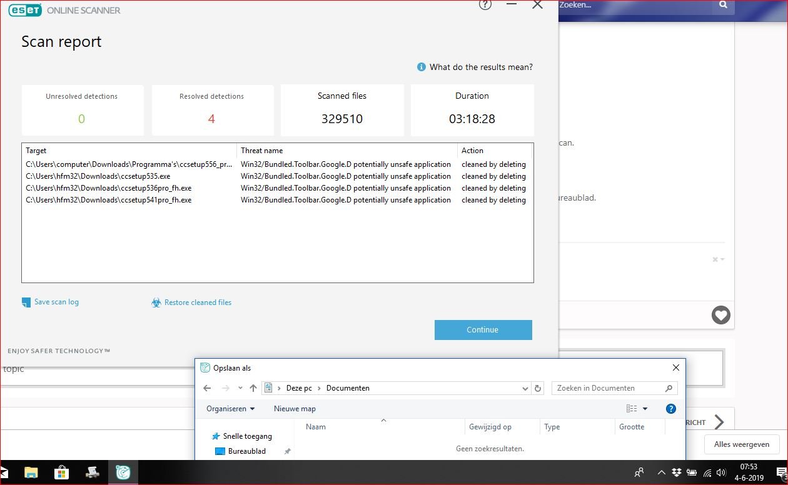Click the Nieuwe map button
The height and width of the screenshot is (485, 788).
coord(295,409)
